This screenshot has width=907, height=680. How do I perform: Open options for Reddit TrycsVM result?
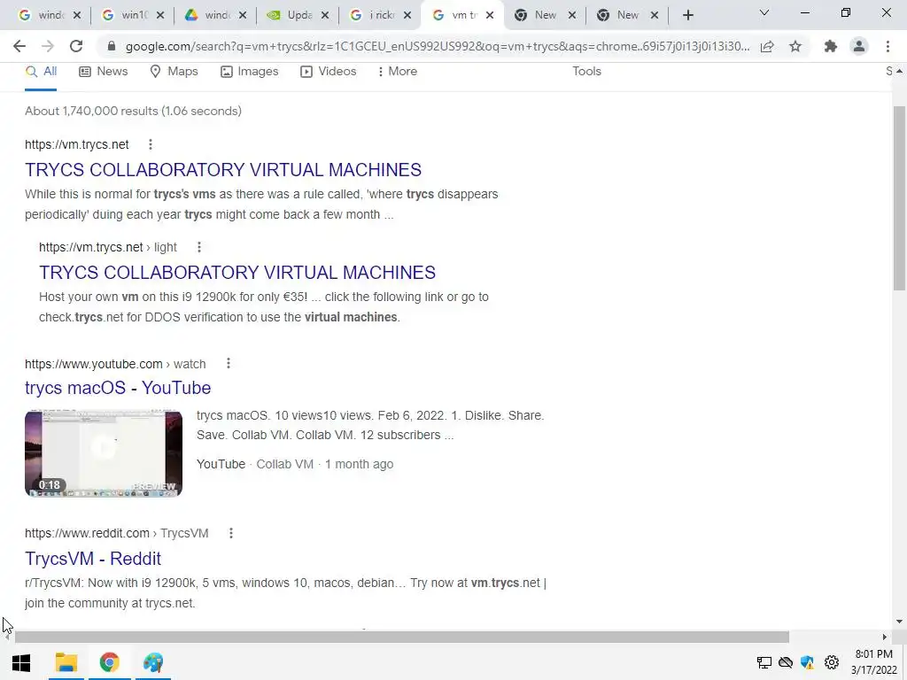(231, 533)
